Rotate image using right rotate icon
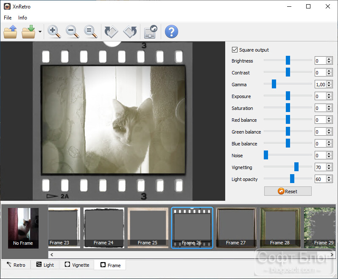338x279 pixels. 130,32
